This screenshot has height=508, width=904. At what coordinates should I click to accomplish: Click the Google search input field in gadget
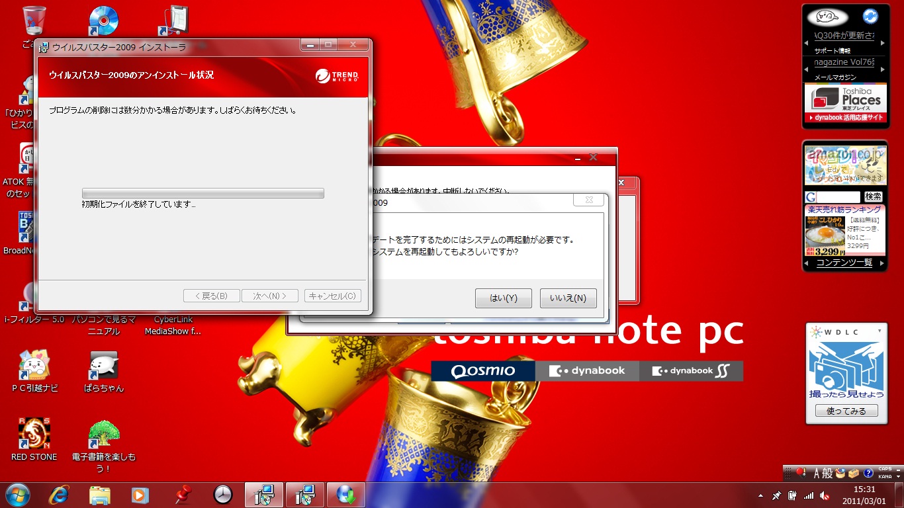(838, 197)
